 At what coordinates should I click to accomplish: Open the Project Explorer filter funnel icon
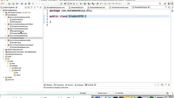pyautogui.click(x=32, y=7)
